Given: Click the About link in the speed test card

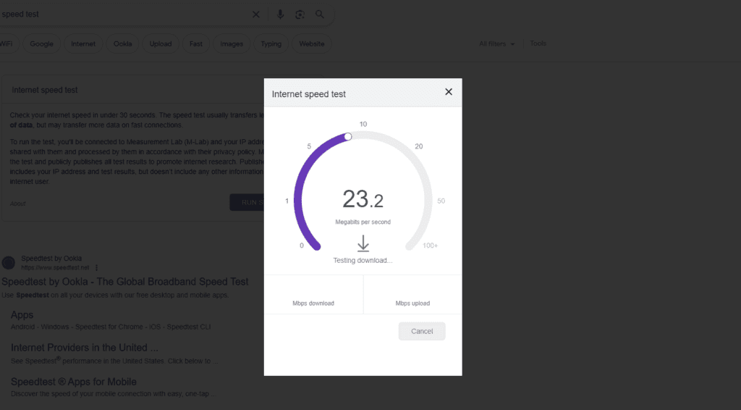Looking at the screenshot, I should [17, 204].
